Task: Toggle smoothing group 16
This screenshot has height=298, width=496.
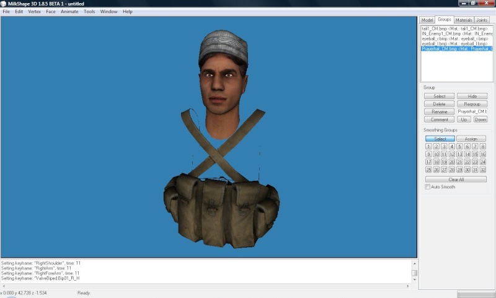Action: click(x=483, y=154)
